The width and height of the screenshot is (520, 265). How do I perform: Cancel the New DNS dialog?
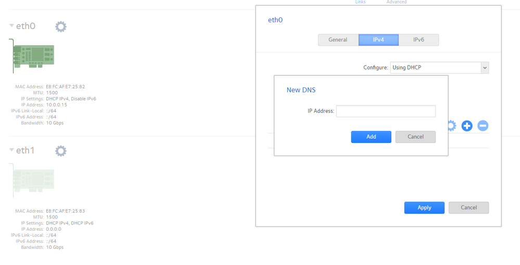[415, 137]
